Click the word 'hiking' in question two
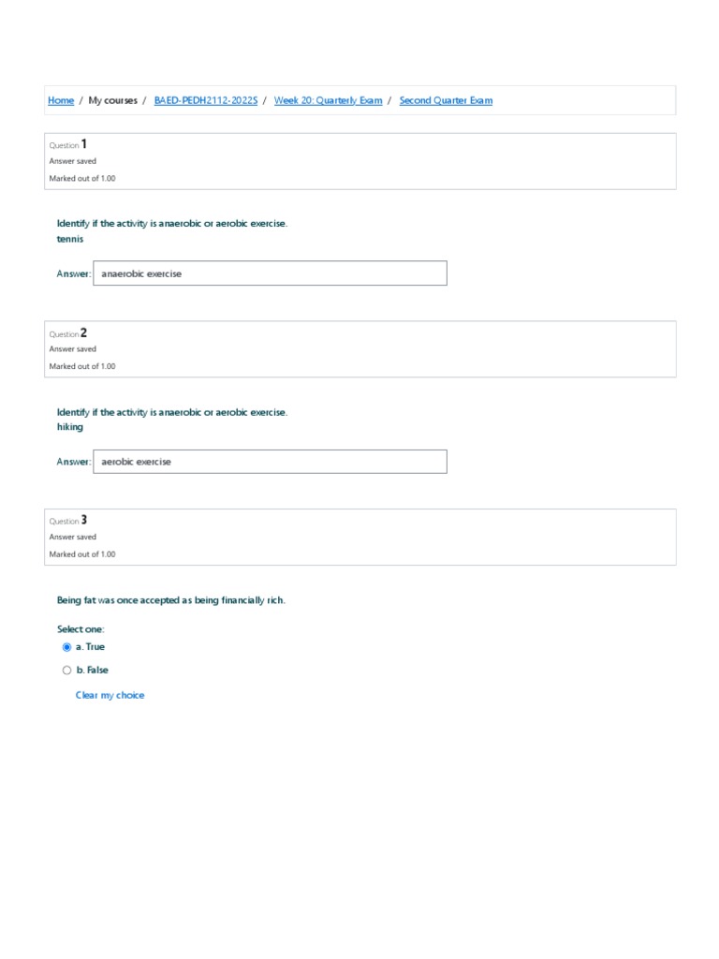This screenshot has width=719, height=959. coord(70,427)
